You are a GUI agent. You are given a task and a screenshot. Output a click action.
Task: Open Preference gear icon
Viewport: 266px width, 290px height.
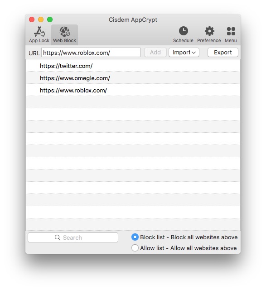[x=209, y=31]
